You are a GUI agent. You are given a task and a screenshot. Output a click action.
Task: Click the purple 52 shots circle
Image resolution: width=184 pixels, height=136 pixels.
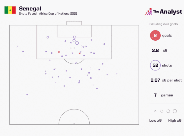(155, 66)
